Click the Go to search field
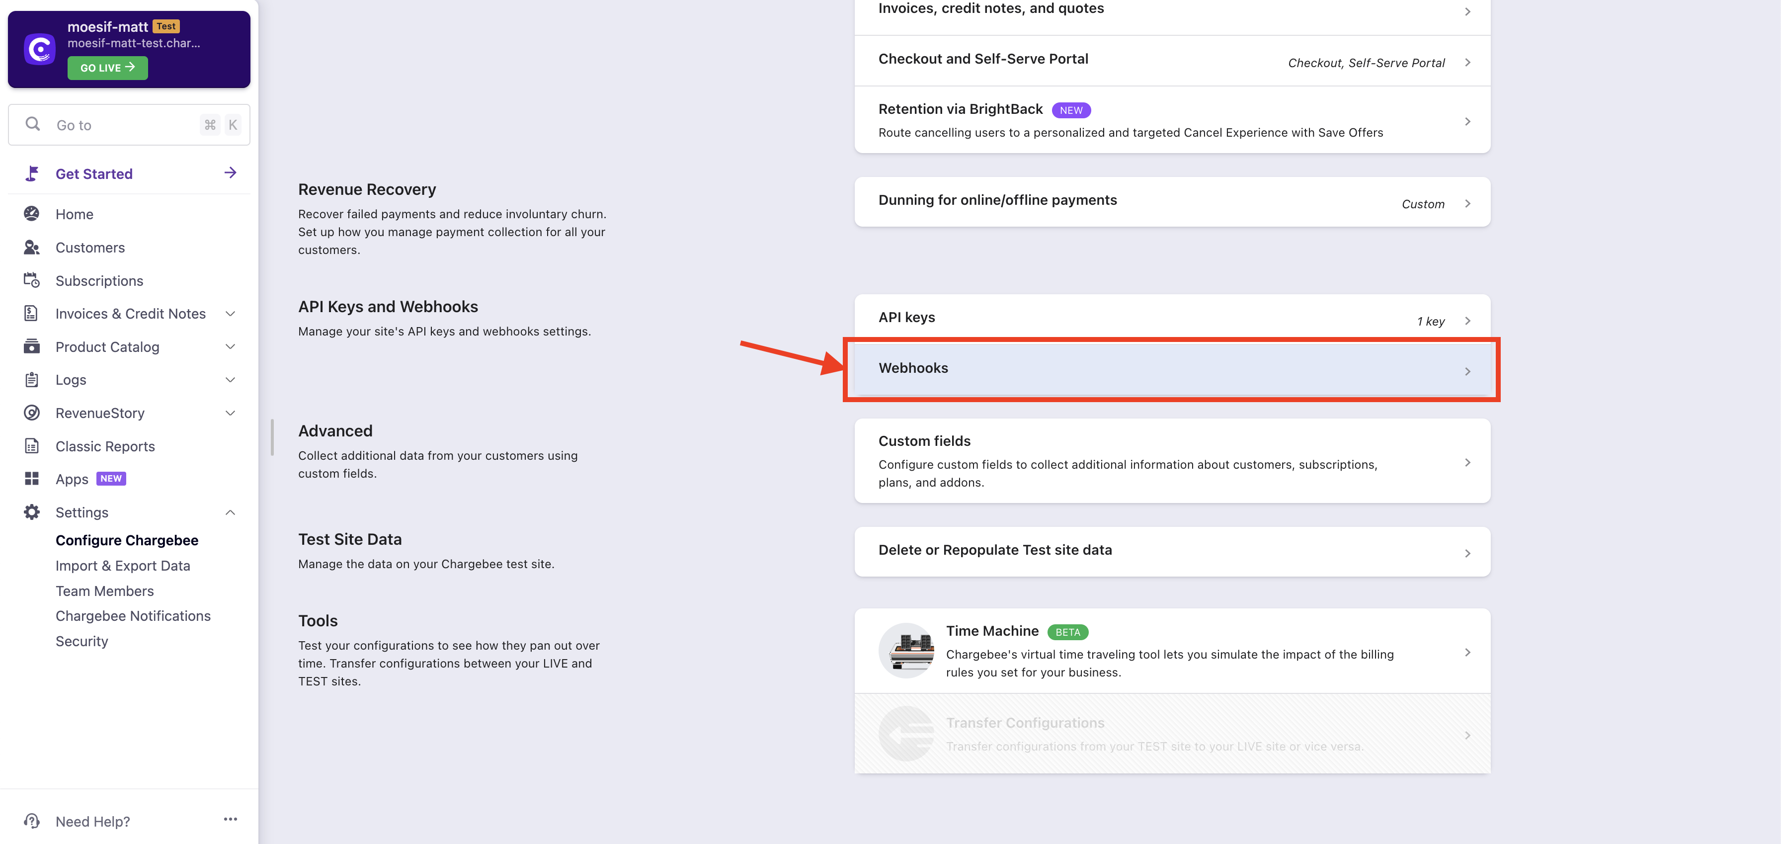The width and height of the screenshot is (1781, 844). (x=129, y=125)
